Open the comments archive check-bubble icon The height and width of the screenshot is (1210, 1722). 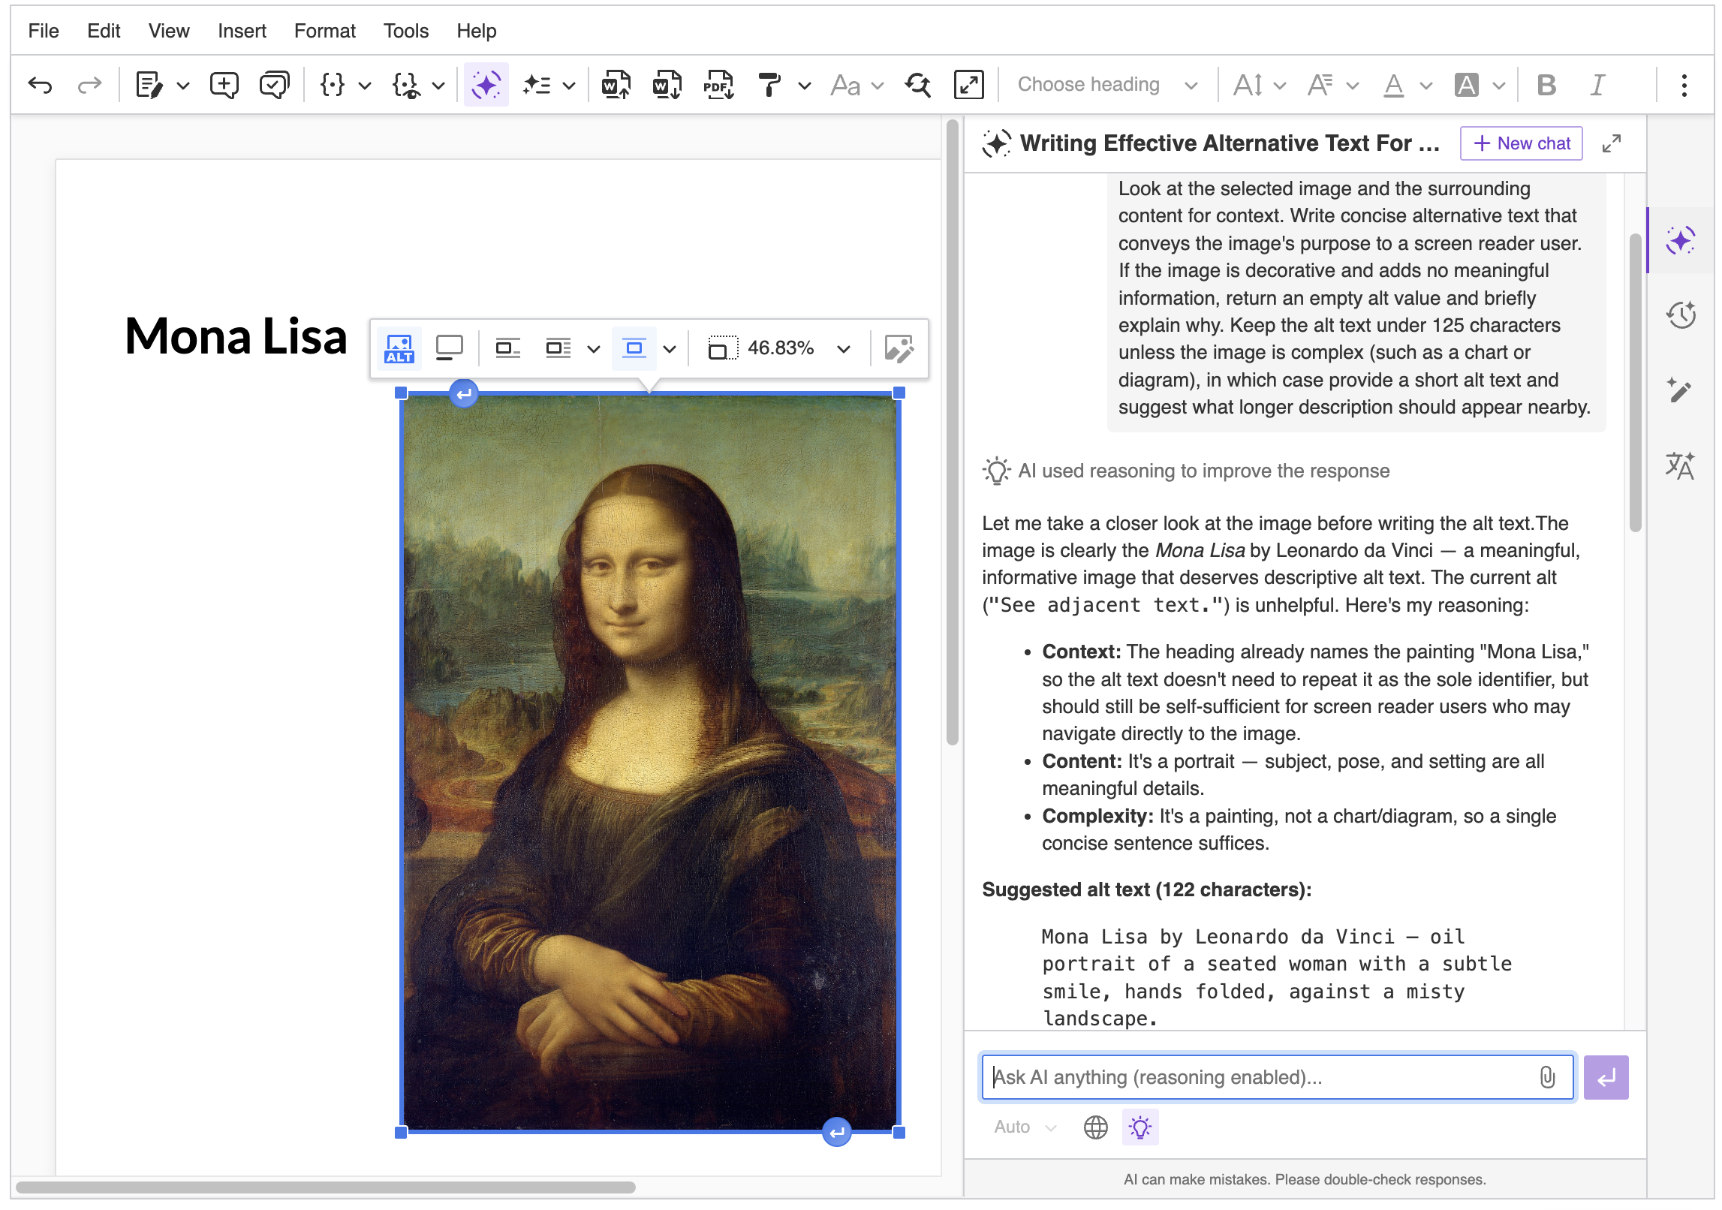[x=274, y=85]
